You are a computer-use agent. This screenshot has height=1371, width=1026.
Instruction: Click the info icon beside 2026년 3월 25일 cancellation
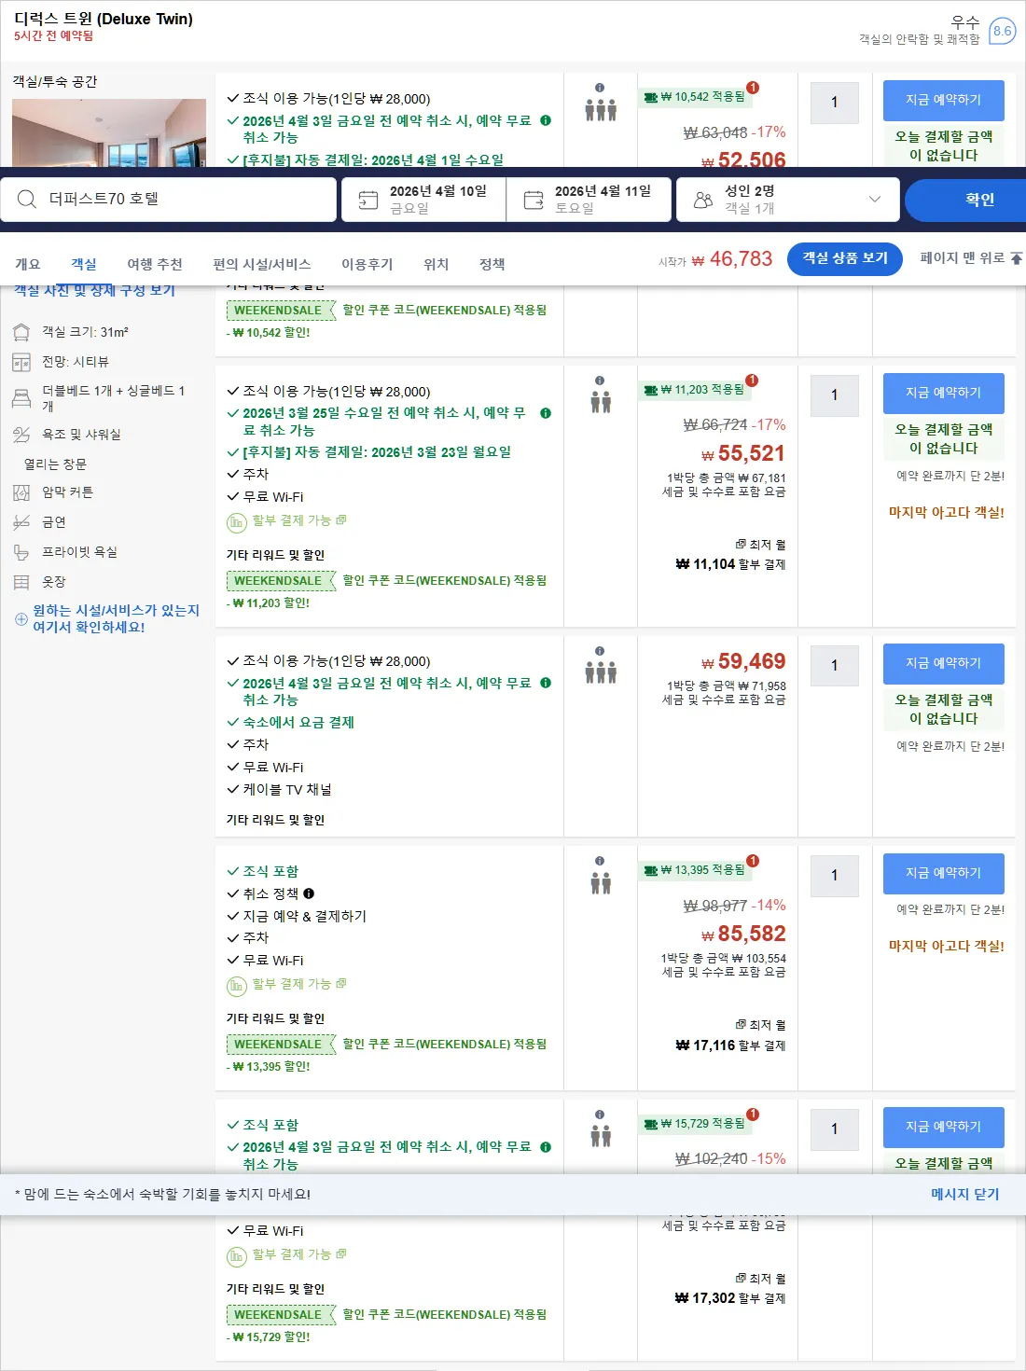[x=546, y=413]
